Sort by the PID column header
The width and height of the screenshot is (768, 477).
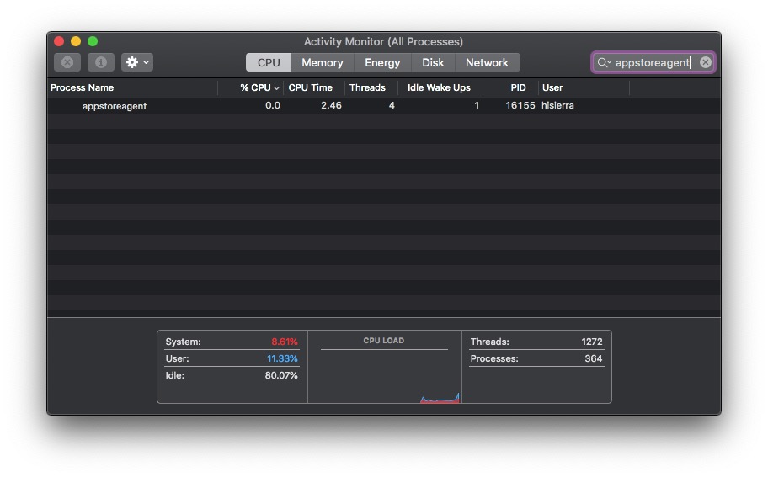coord(511,87)
